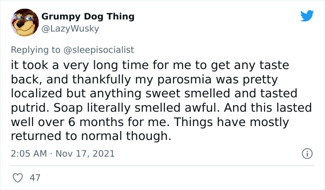The width and height of the screenshot is (325, 190).
Task: Click the divider line above the like count
Action: [x=162, y=165]
